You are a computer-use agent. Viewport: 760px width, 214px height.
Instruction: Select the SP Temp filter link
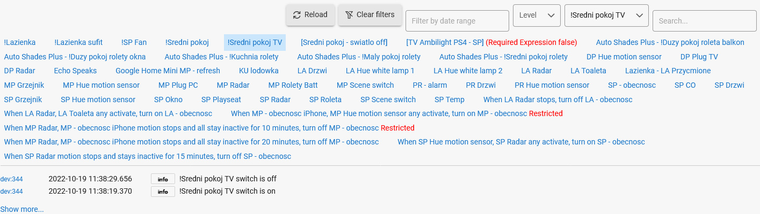[x=450, y=100]
